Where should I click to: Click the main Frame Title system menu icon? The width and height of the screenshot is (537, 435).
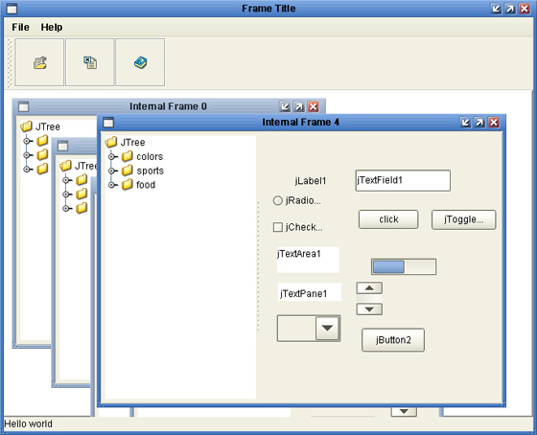tap(12, 9)
